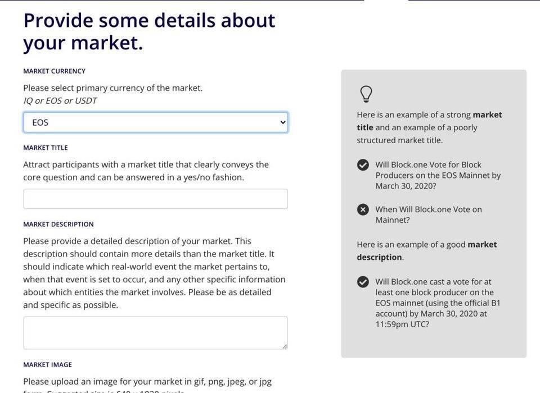Click the 'Provide some details about your market' heading
540x393 pixels.
pyautogui.click(x=149, y=31)
